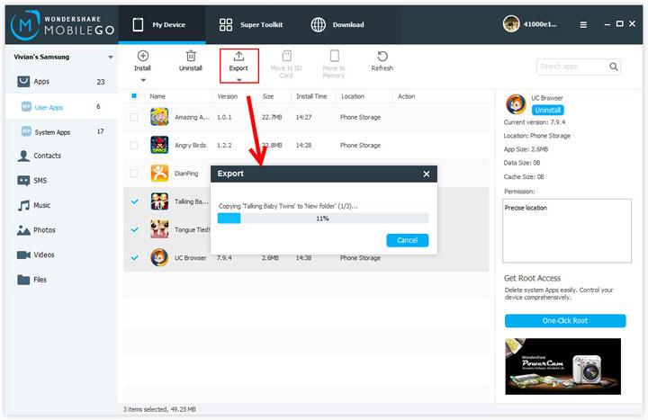Click the Tongue Tied app icon
This screenshot has height=420, width=648.
point(159,229)
